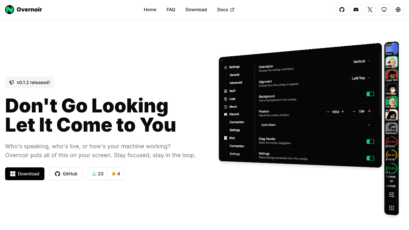Open the Alignment Left/Top dropdown

361,78
